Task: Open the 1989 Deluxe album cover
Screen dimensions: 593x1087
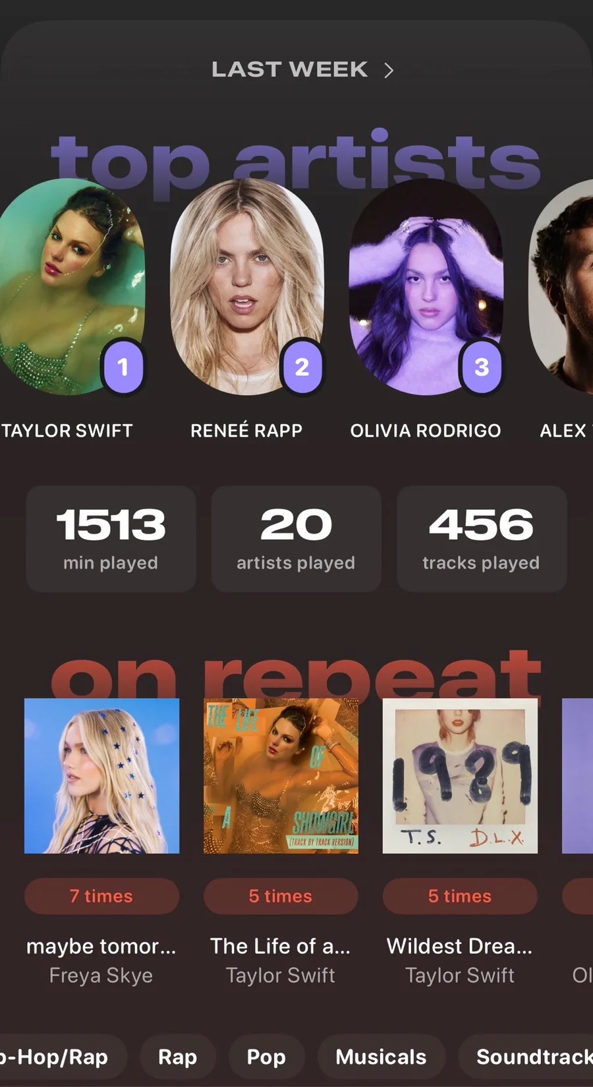Action: pos(460,776)
